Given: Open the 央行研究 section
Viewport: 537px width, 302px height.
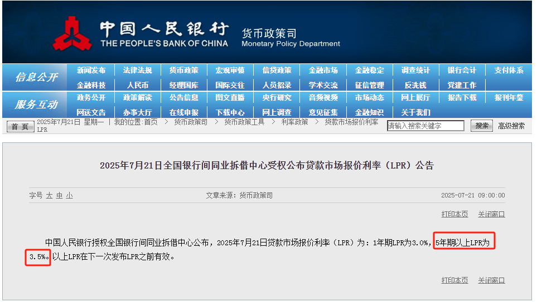Looking at the screenshot, I should click(x=277, y=98).
